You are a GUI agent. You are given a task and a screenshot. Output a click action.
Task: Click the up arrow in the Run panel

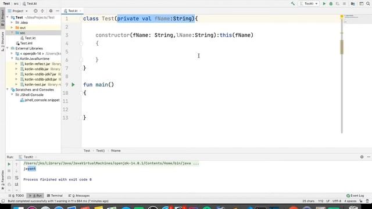coord(17,164)
